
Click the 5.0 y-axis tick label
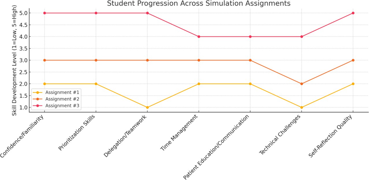click(23, 13)
